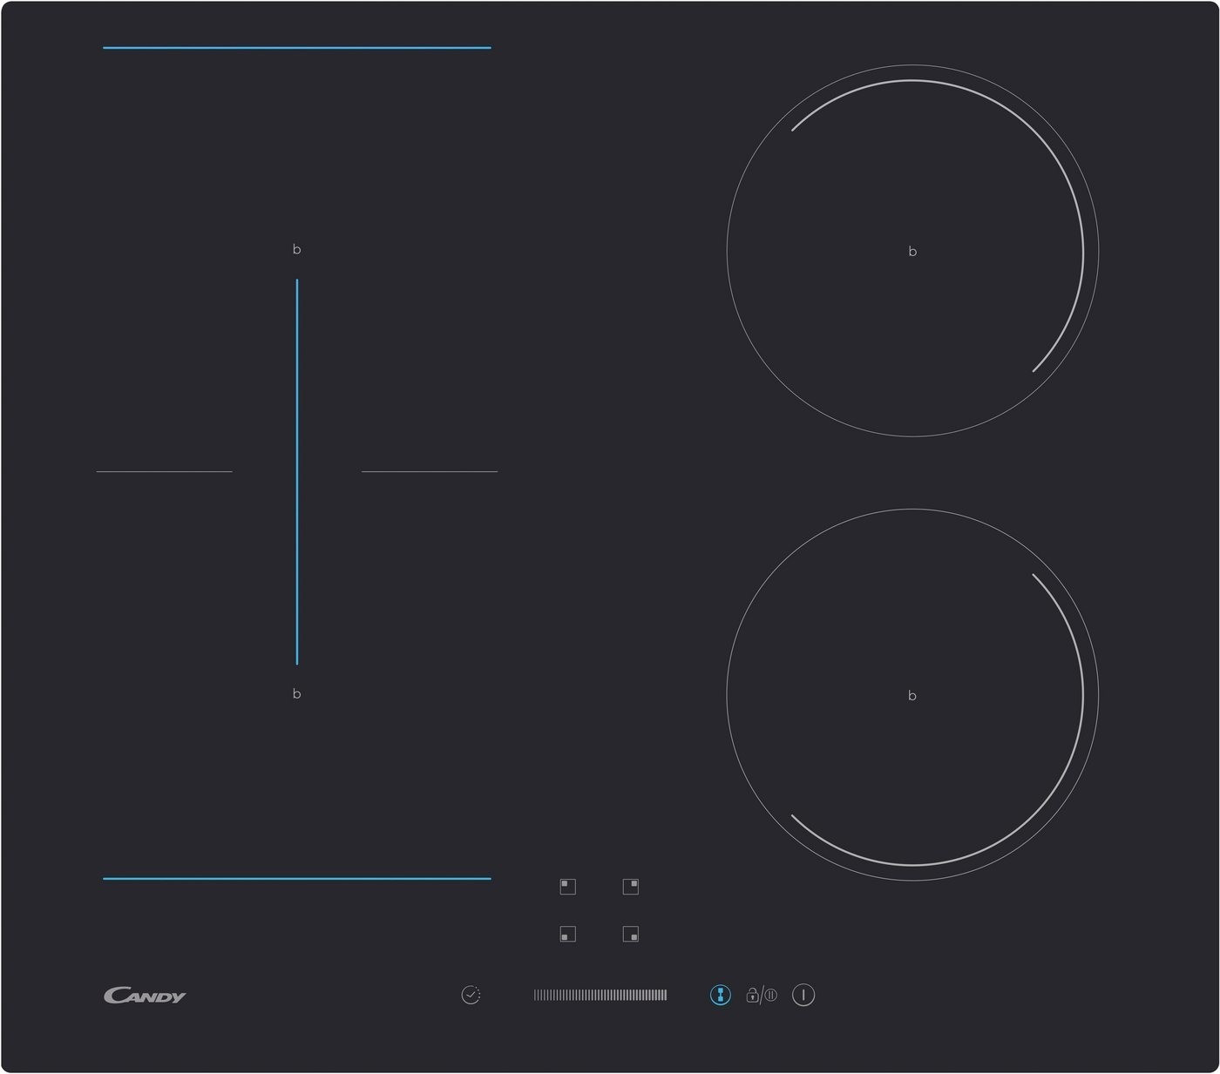The width and height of the screenshot is (1220, 1074).
Task: Touch the bottom horizontal blue line
Action: point(297,878)
